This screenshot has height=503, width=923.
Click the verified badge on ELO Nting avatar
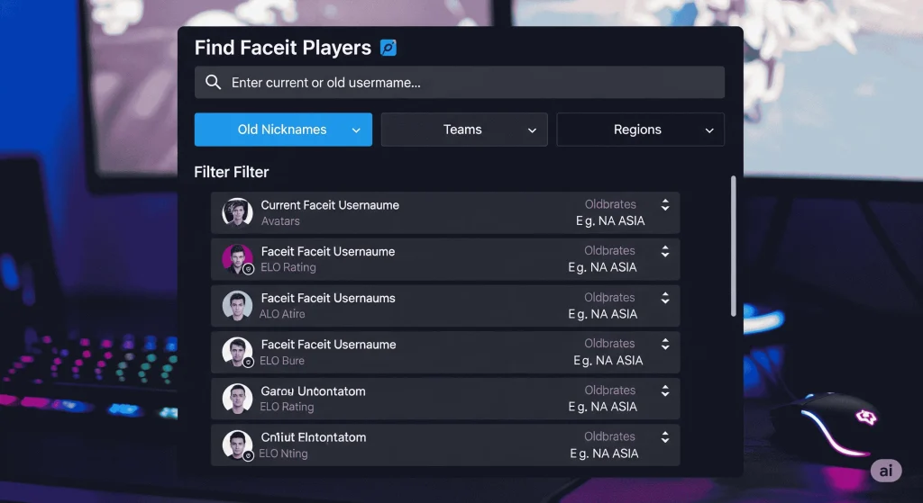249,455
